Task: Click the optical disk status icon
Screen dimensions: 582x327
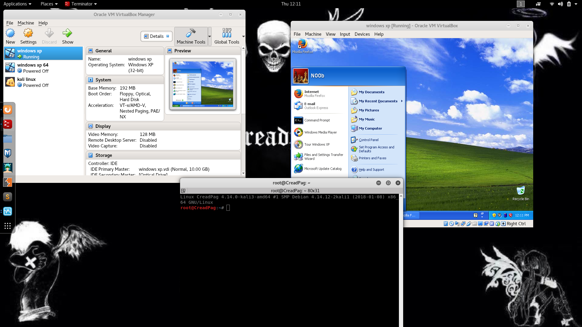Action: click(x=451, y=224)
